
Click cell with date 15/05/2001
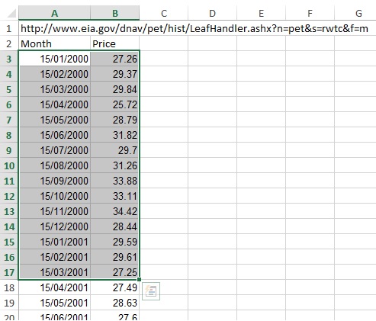coord(54,303)
